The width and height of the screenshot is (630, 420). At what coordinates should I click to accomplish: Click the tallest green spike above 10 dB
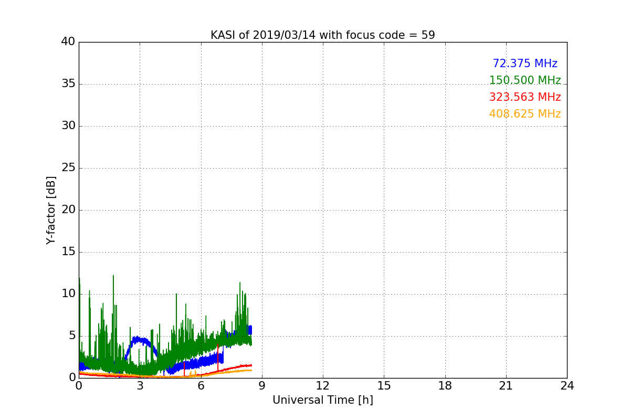coord(113,294)
